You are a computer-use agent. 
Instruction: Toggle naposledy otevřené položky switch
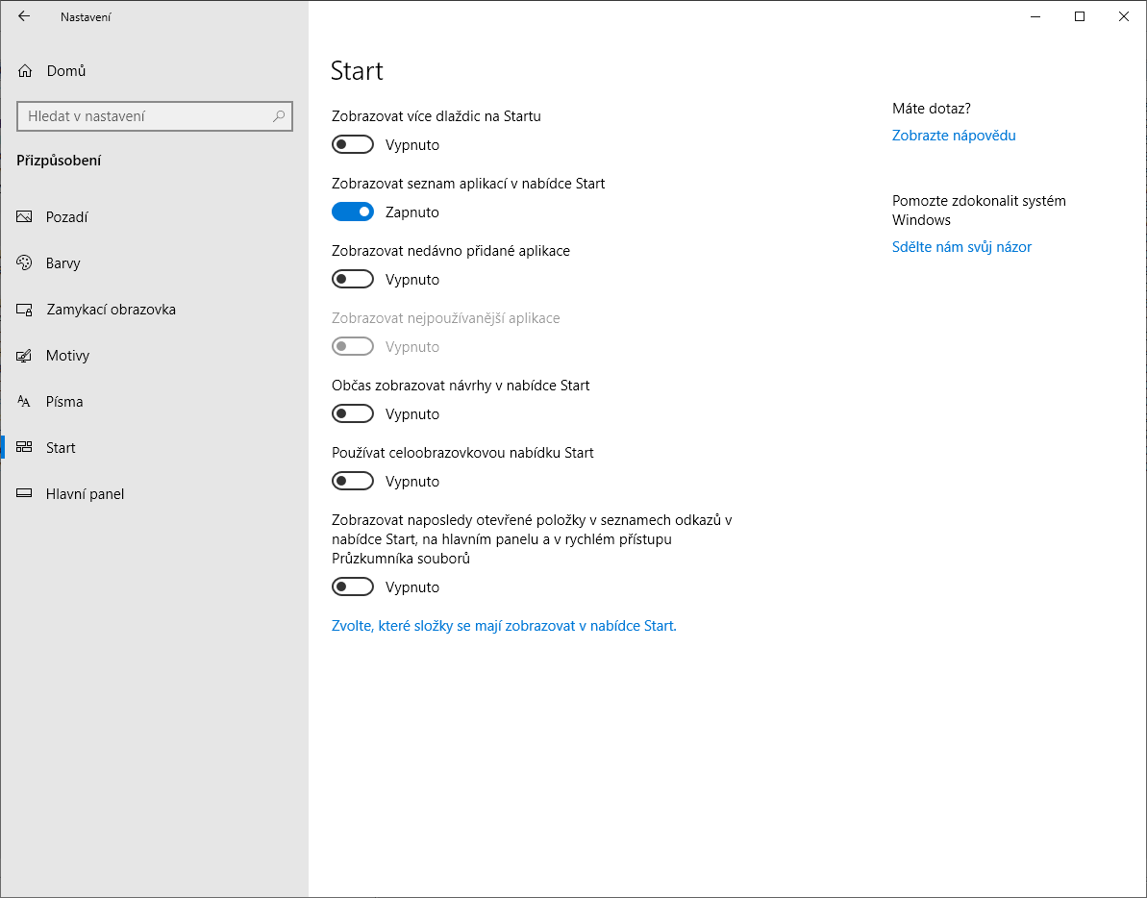coord(353,587)
